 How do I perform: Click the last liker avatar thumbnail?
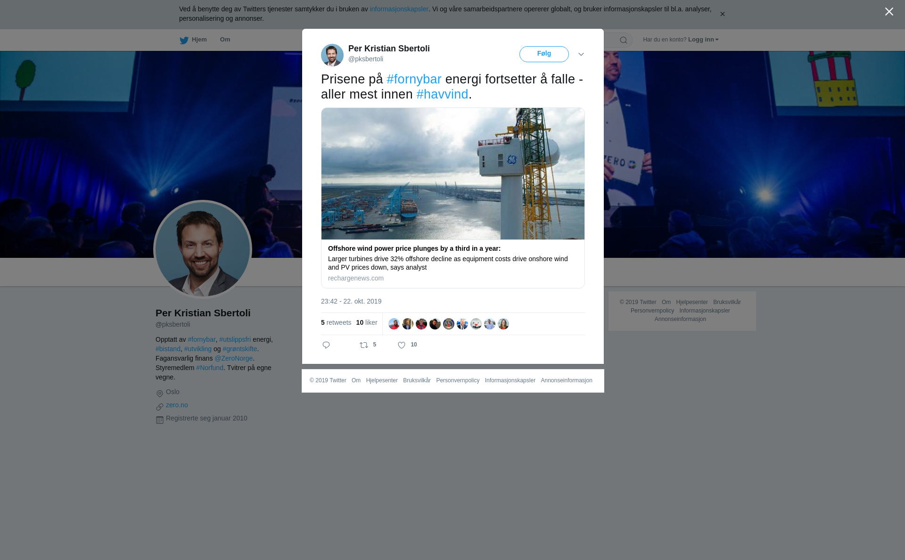(x=503, y=324)
